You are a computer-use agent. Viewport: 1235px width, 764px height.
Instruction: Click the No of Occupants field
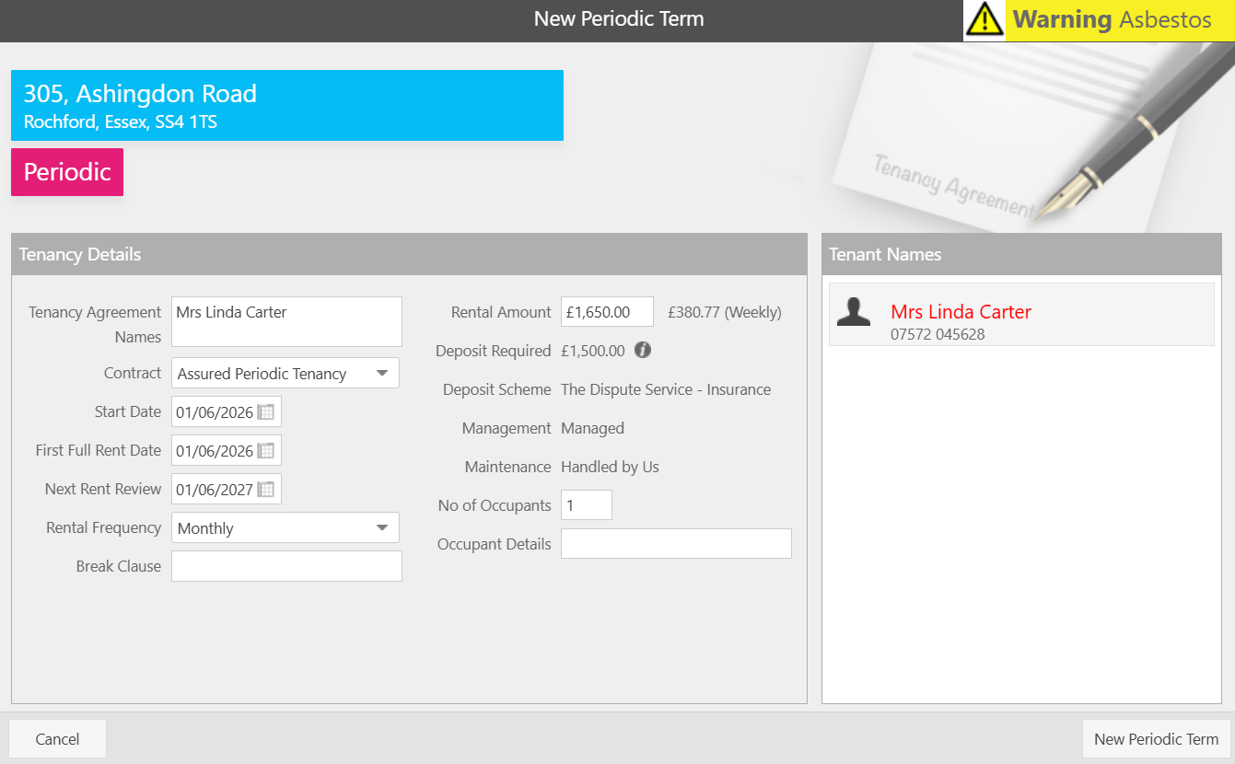click(x=586, y=504)
